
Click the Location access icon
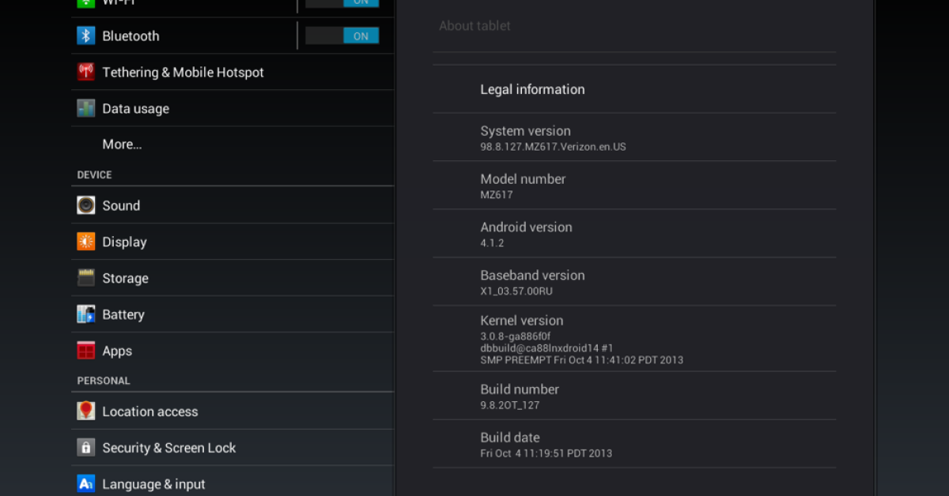coord(85,411)
